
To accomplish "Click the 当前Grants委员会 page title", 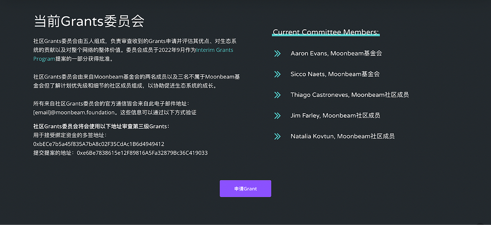I will (89, 21).
